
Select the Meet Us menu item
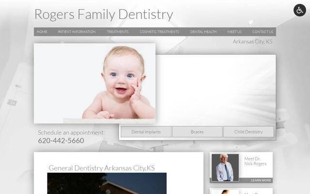point(234,32)
